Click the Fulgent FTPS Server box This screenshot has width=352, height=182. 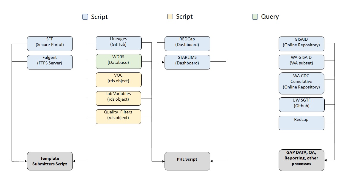tap(50, 62)
